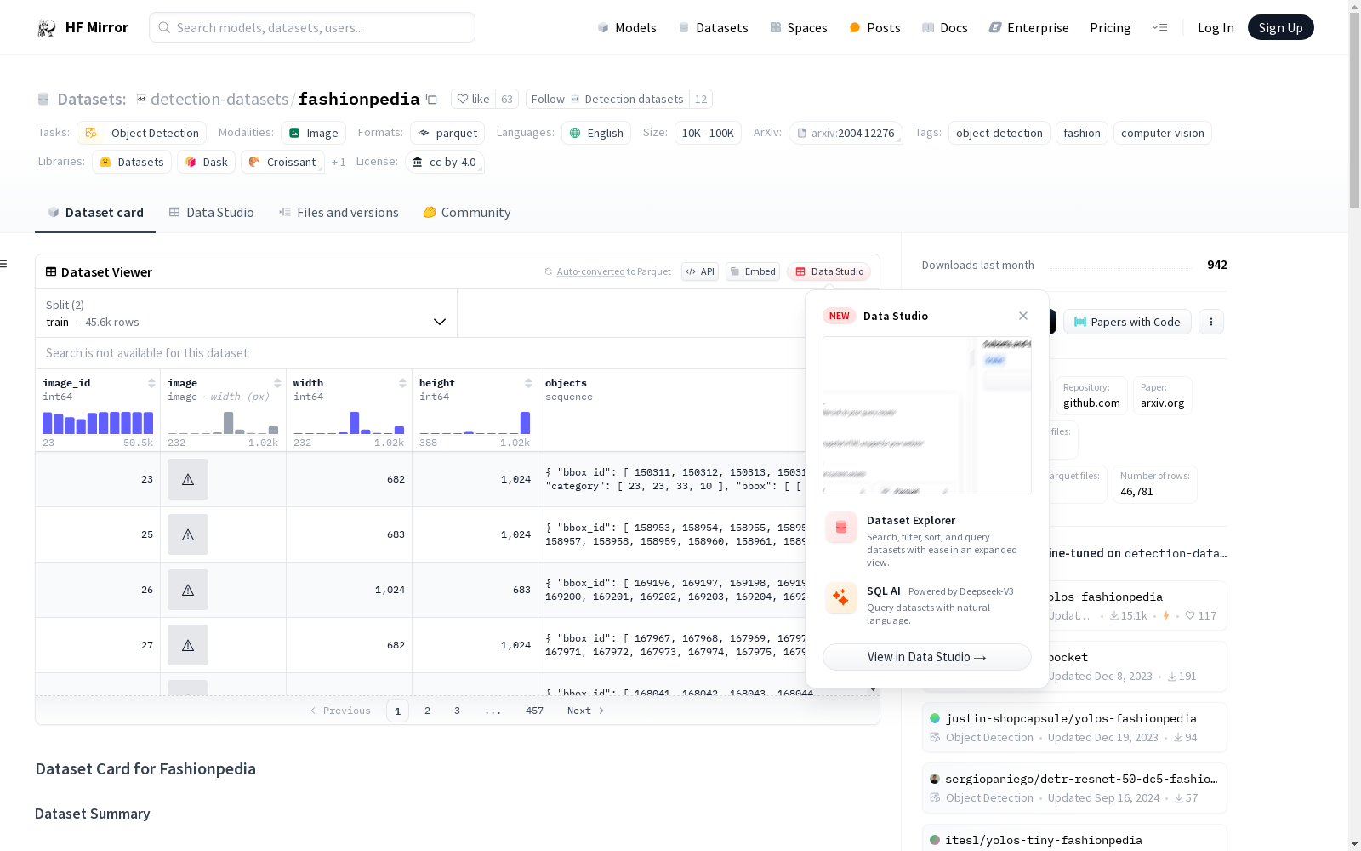Open Enterprise page from navigation
Image resolution: width=1361 pixels, height=851 pixels.
[x=1028, y=27]
